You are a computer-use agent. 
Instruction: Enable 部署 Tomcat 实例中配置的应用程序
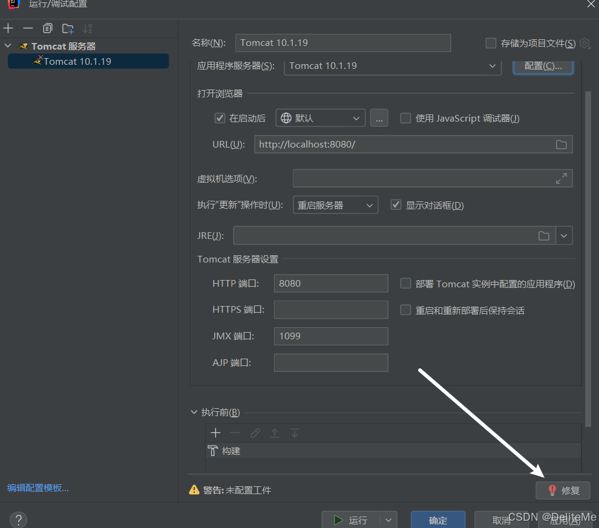tap(405, 283)
